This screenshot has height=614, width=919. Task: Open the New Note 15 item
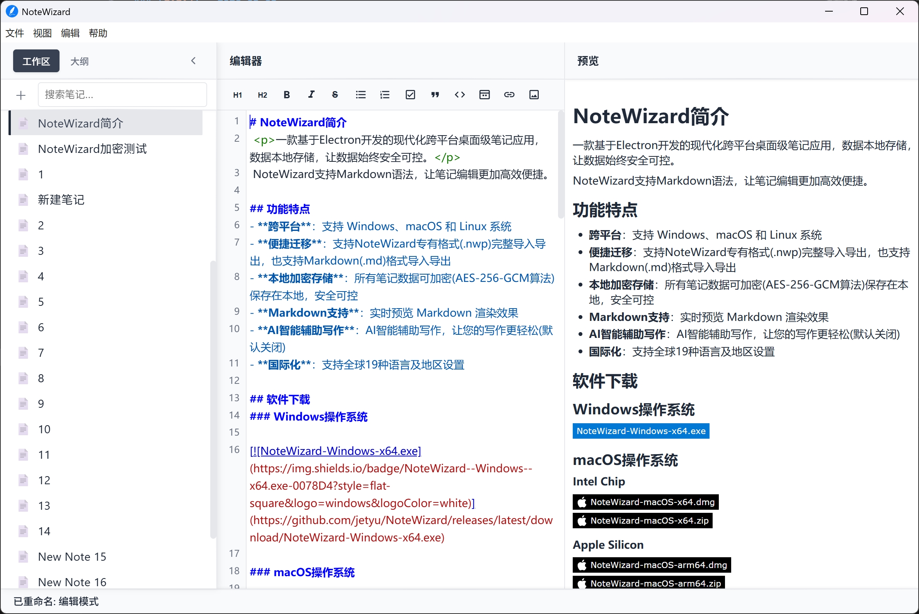tap(106, 557)
